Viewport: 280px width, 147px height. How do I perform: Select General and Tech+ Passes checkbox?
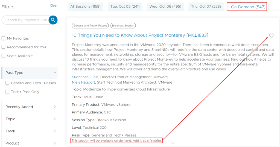click(x=7, y=83)
